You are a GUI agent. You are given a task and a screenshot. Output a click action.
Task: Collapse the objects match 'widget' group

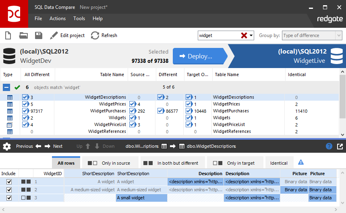6,87
